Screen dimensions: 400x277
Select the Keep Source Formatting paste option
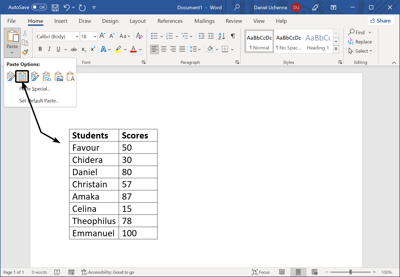click(11, 76)
